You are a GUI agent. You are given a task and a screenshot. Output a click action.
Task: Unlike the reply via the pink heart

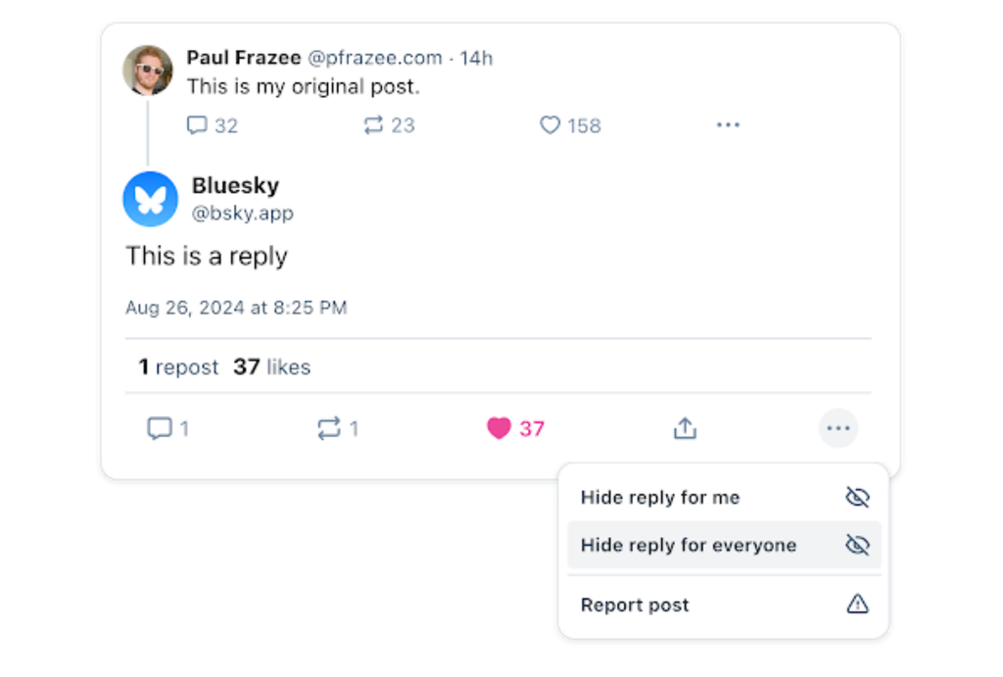[499, 428]
